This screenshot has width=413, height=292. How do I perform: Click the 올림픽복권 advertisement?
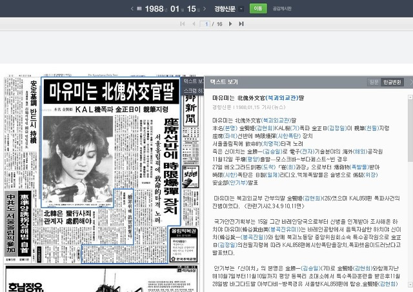click(183, 245)
